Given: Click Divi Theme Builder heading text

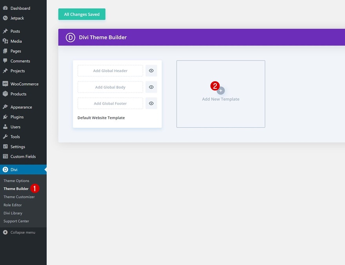Looking at the screenshot, I should click(x=103, y=37).
